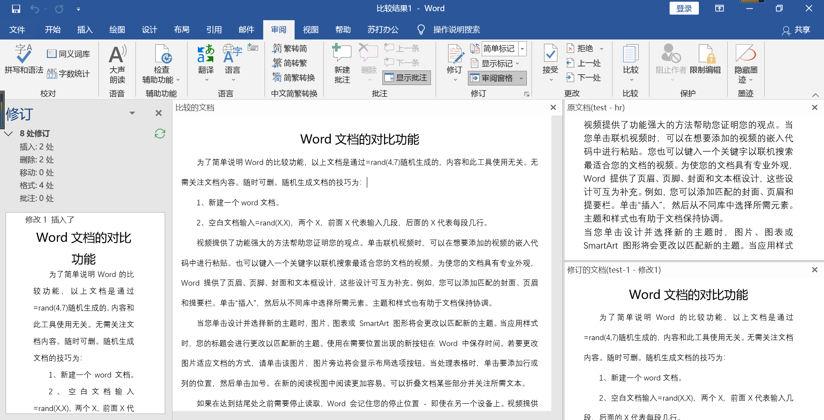Switch to the Layout (布局) tab
This screenshot has height=420, width=824.
[x=182, y=30]
